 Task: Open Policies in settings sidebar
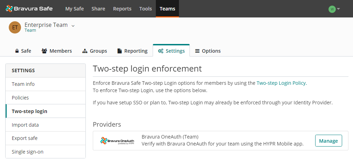[46, 98]
